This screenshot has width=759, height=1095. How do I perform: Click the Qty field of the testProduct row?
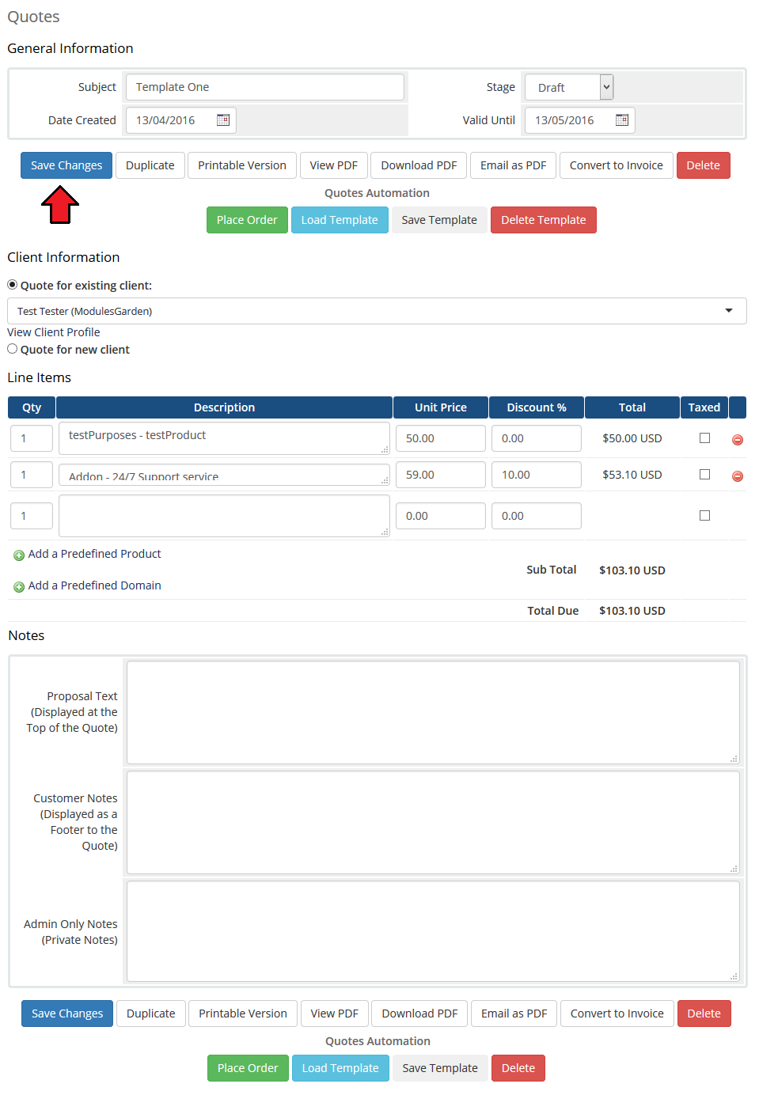[x=32, y=438]
